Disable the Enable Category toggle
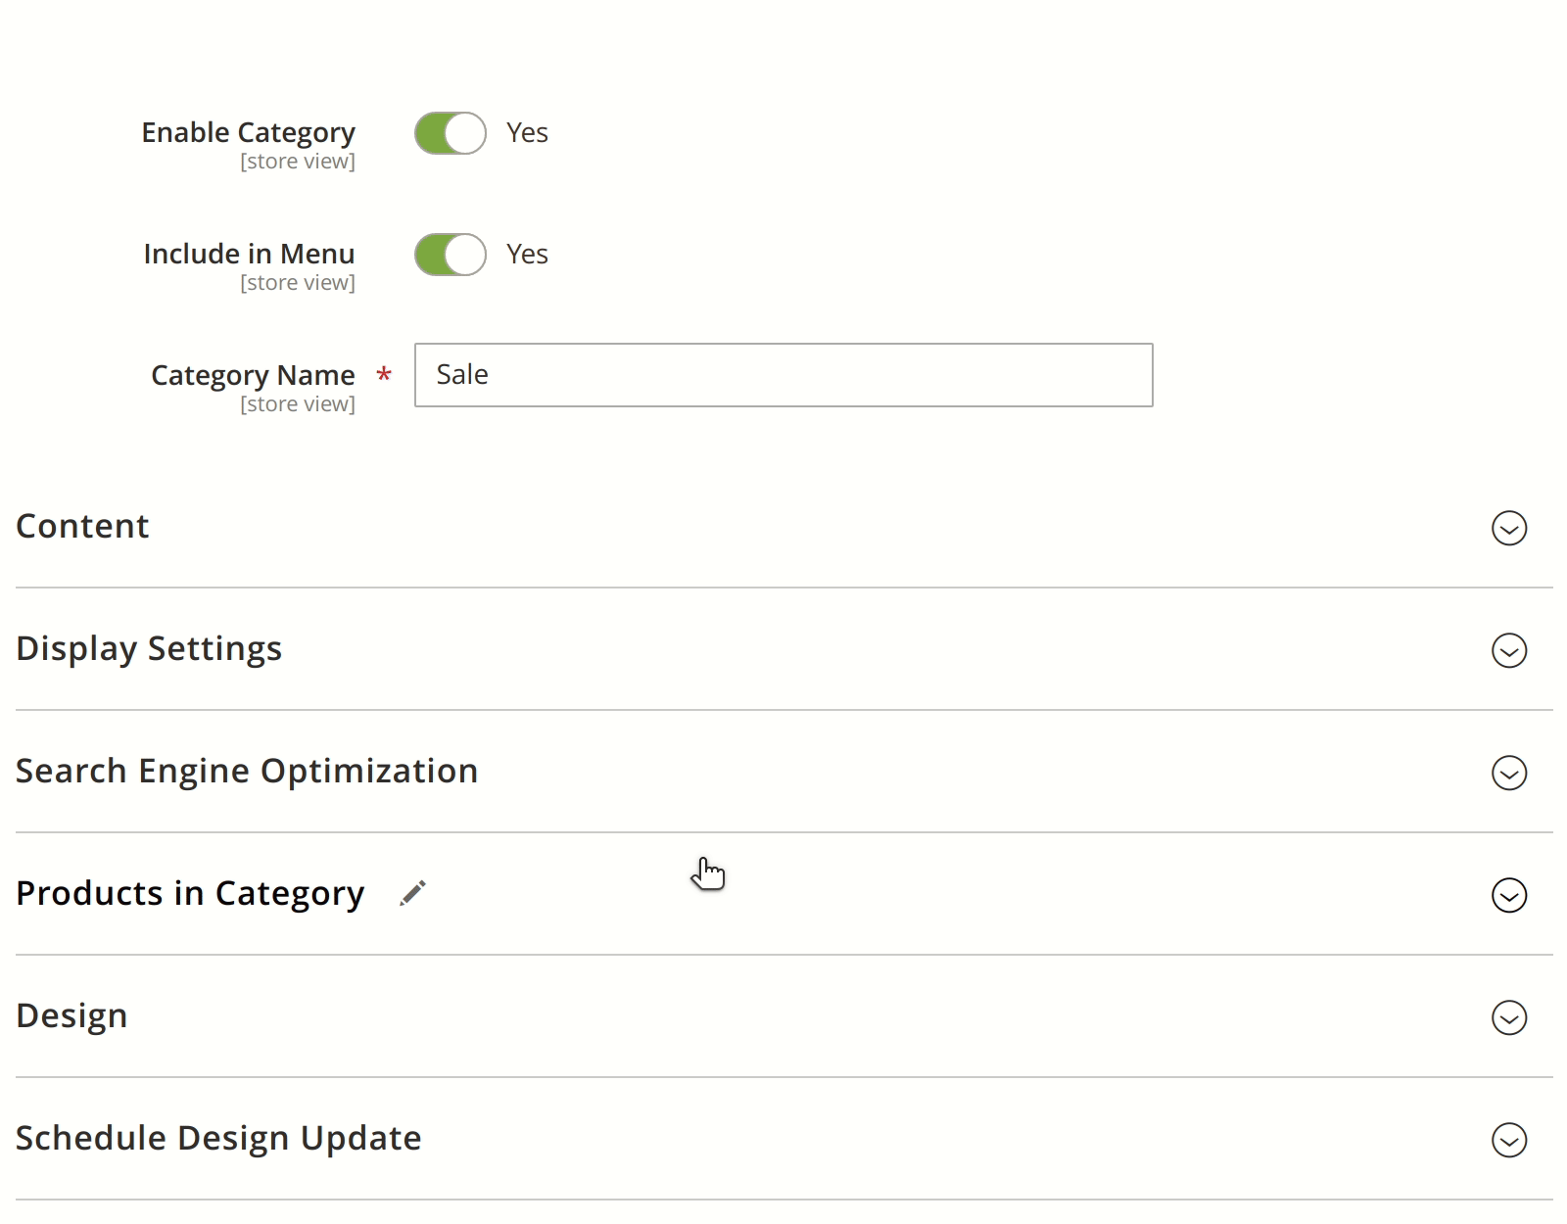The image size is (1567, 1224). tap(450, 132)
